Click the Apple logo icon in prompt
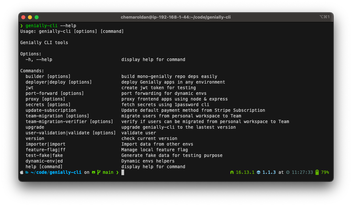This screenshot has width=352, height=206. [22, 172]
